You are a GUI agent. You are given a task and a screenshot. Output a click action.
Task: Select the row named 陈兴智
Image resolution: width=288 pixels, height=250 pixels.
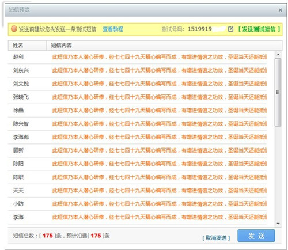click(137, 124)
